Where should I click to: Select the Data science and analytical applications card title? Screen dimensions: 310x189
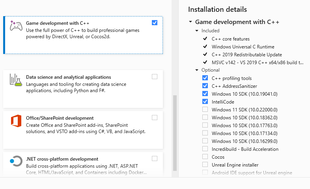point(68,77)
